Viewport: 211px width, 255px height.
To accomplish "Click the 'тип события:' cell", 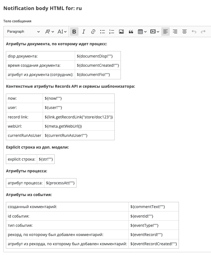I will click(x=67, y=225).
